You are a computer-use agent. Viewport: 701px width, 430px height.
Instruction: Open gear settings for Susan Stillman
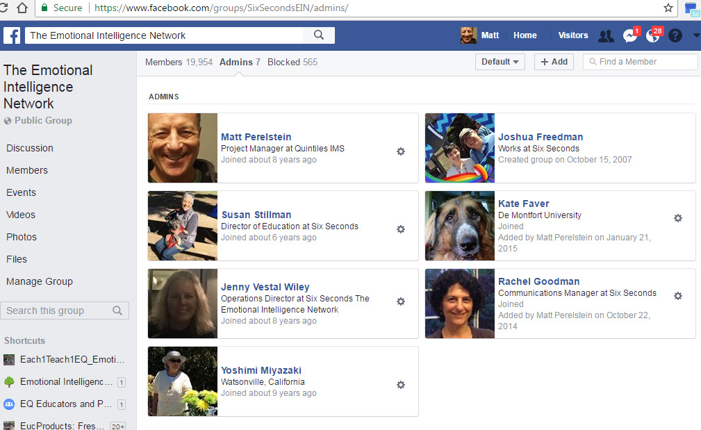pos(401,229)
